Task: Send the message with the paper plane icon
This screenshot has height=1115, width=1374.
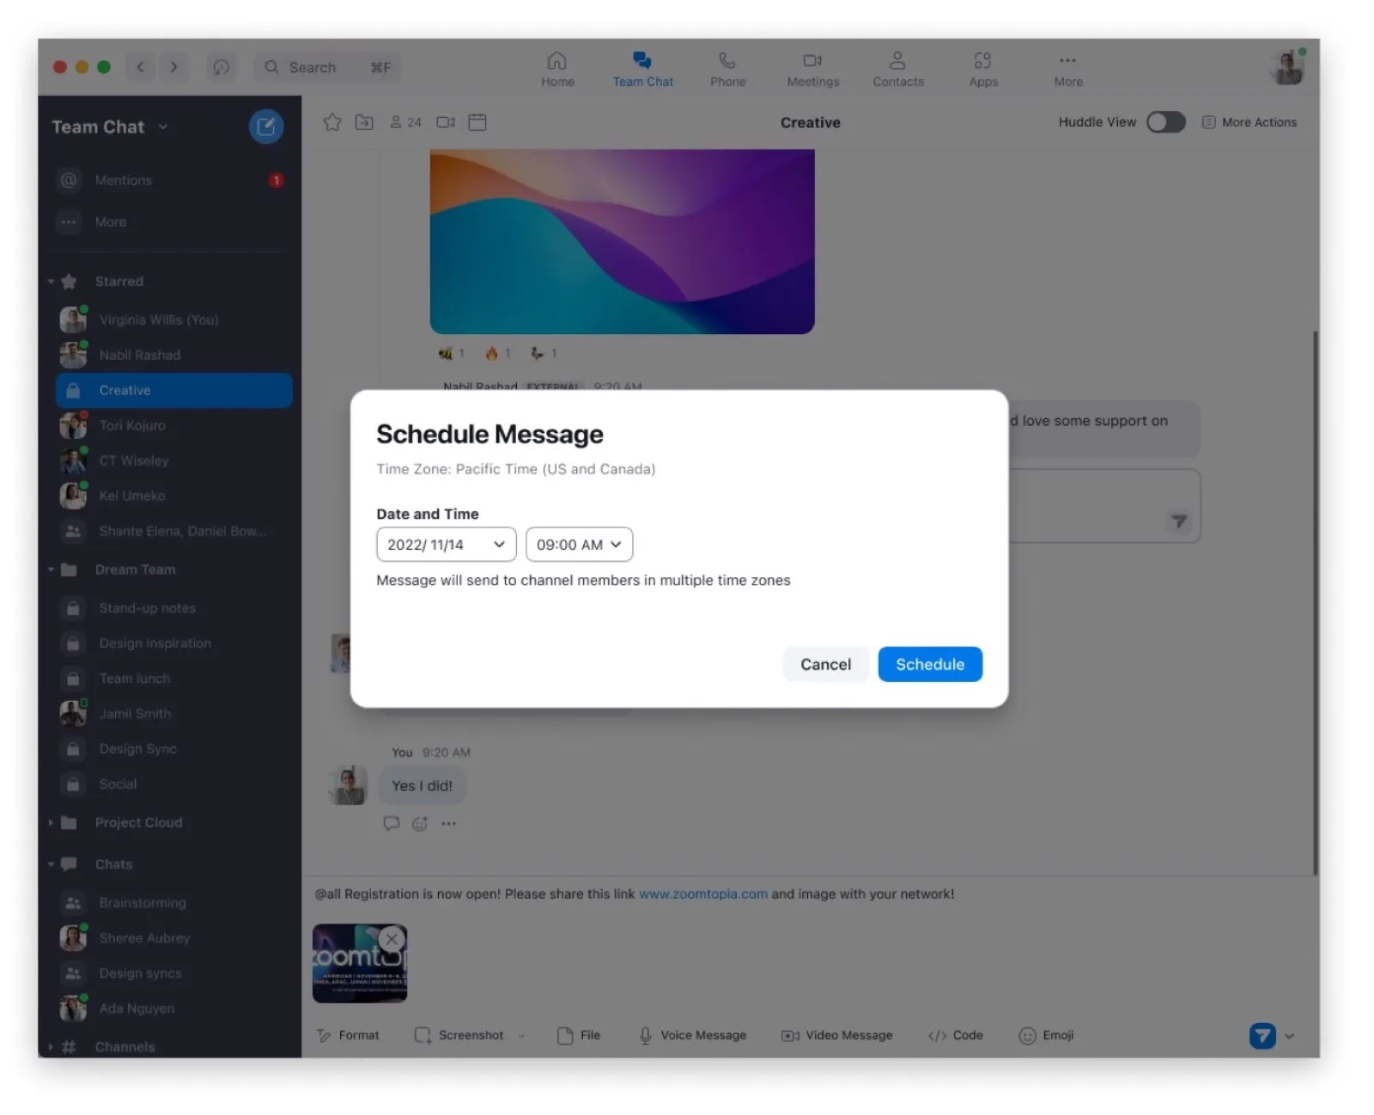Action: (x=1178, y=521)
